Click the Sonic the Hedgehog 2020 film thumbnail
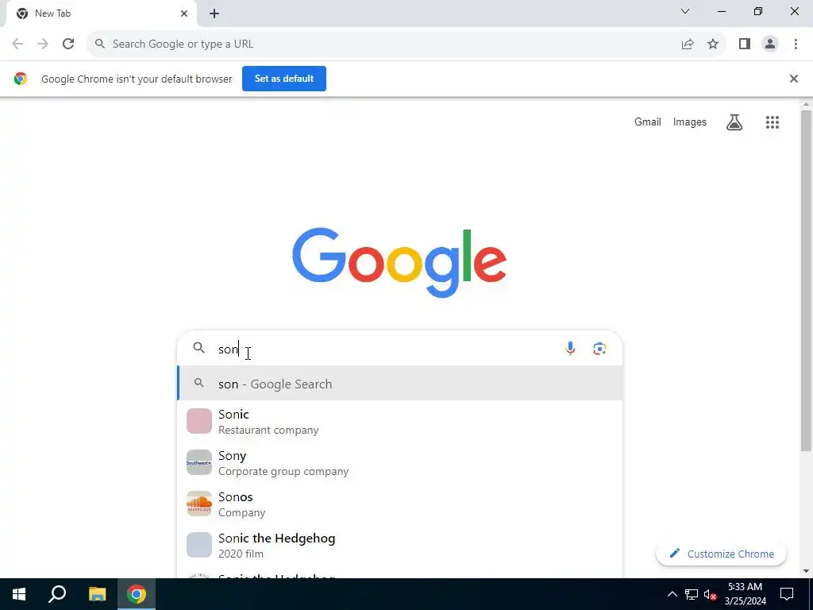813x610 pixels. click(199, 545)
